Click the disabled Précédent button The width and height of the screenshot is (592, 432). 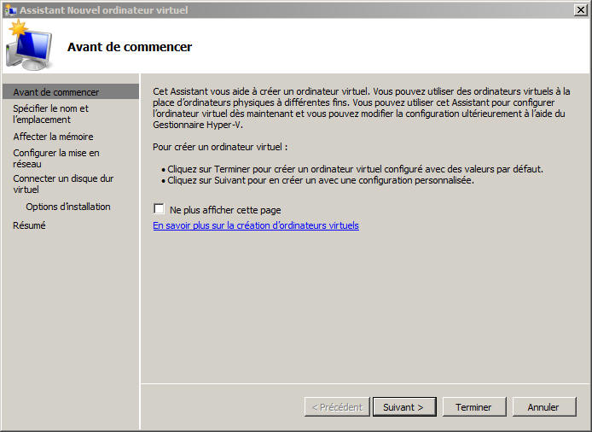click(x=337, y=406)
